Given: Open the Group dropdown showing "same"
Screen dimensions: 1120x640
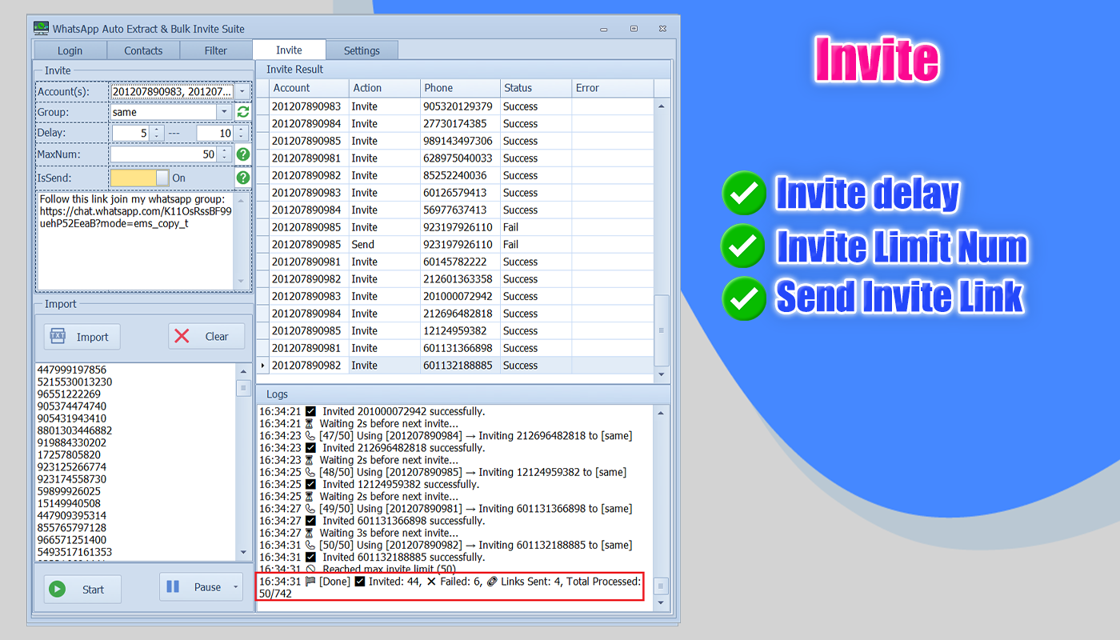Looking at the screenshot, I should pyautogui.click(x=224, y=112).
